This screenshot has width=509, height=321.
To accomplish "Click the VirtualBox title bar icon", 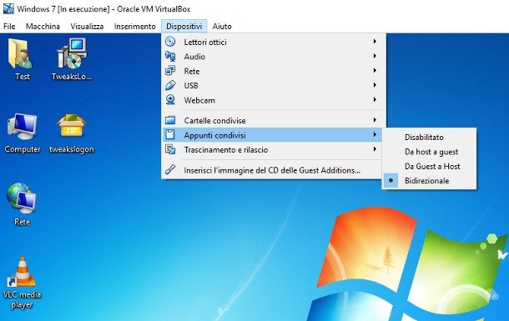I will (8, 8).
